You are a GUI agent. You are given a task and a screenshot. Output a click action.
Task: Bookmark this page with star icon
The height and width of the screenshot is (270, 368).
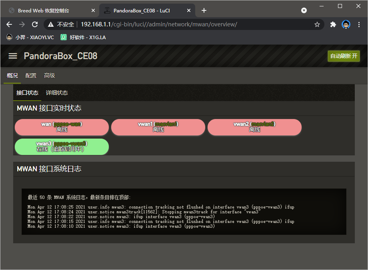tap(317, 24)
